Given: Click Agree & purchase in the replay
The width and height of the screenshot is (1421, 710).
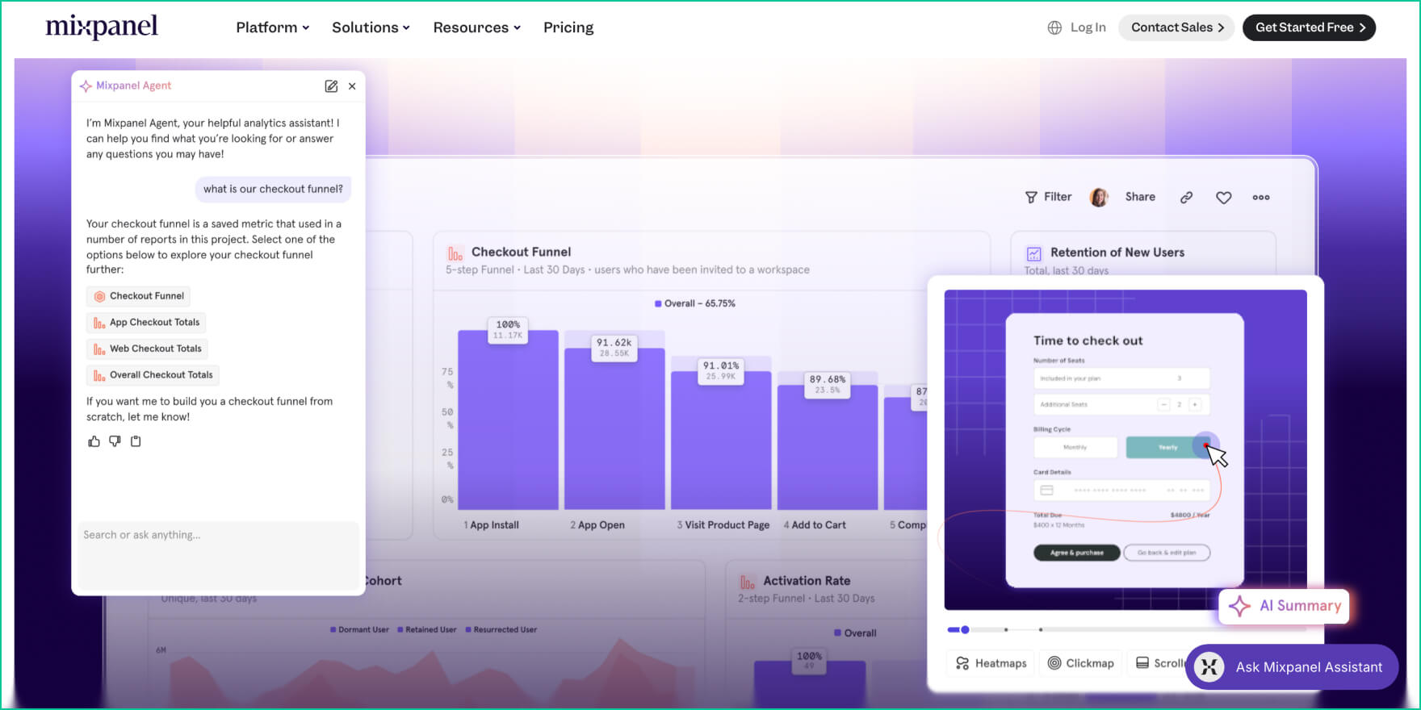Looking at the screenshot, I should 1077,553.
